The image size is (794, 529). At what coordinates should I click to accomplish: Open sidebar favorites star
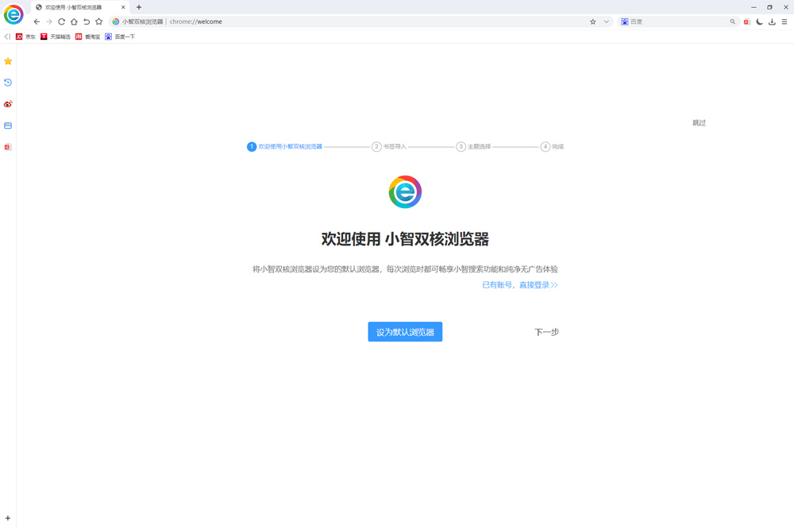tap(8, 61)
